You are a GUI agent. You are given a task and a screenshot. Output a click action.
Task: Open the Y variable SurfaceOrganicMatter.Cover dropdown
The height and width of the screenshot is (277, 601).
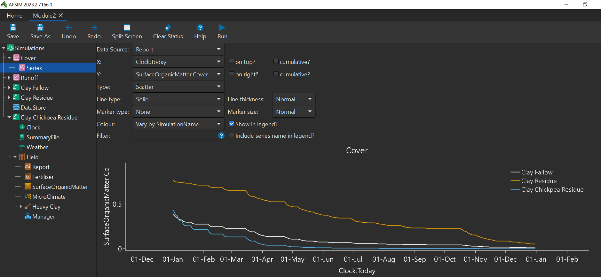[178, 74]
